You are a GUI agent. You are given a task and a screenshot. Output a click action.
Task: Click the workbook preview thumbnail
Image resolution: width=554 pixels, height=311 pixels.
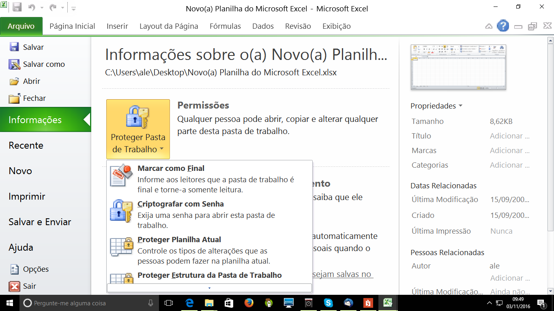coord(458,67)
